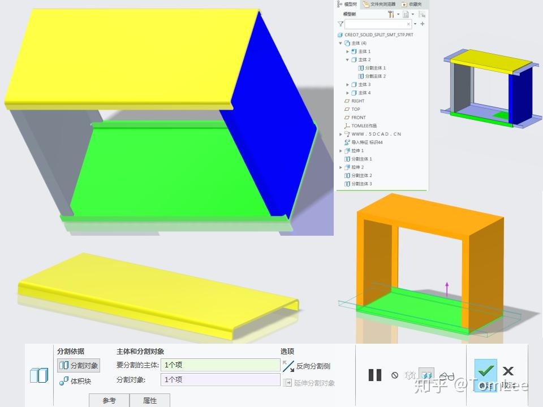Screen dimensions: 543x407
Task: Toggle attached shaded preview icon
Action: [x=426, y=375]
